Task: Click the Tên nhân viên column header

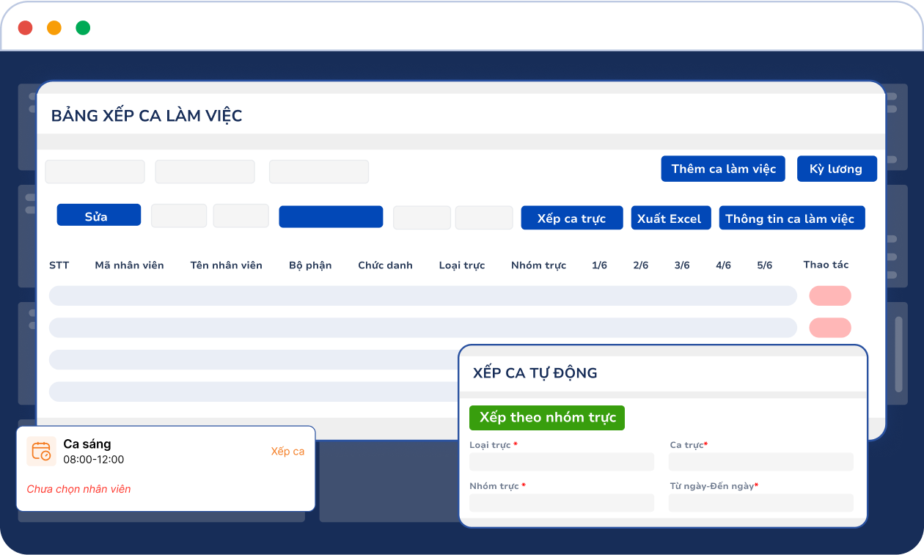Action: 226,265
